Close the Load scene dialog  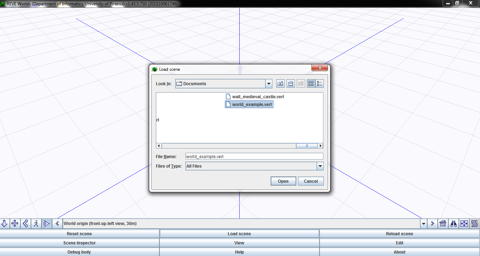click(x=320, y=68)
